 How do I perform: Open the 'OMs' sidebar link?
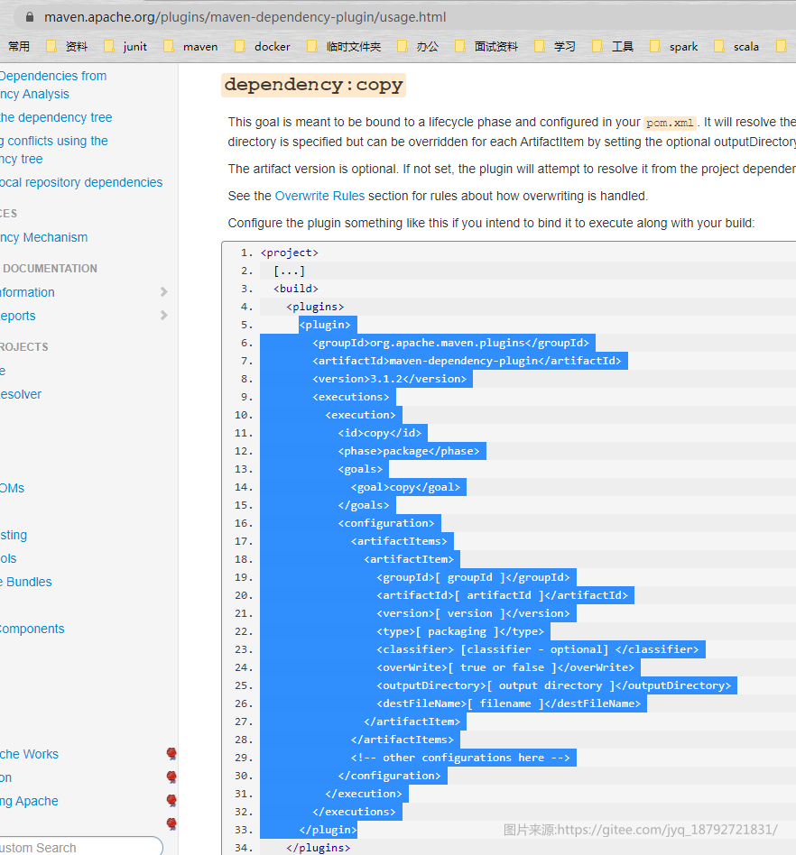pos(12,488)
